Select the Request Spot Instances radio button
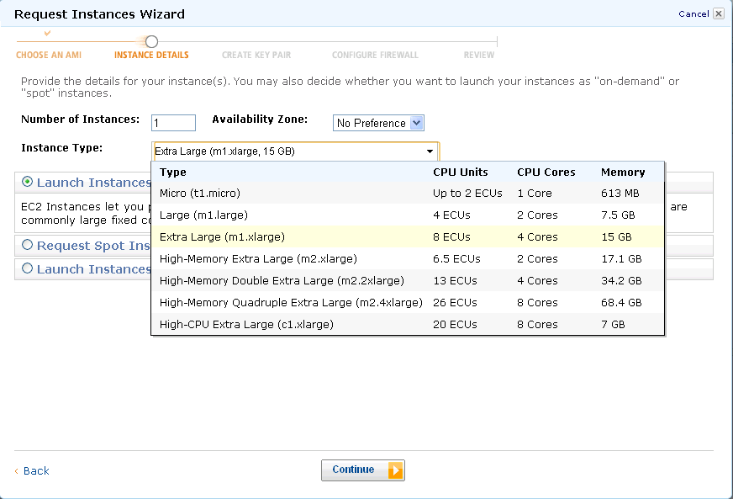 click(28, 245)
